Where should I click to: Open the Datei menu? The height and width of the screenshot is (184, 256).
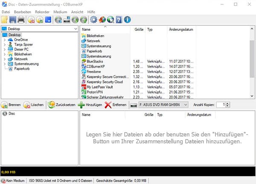(x=6, y=12)
